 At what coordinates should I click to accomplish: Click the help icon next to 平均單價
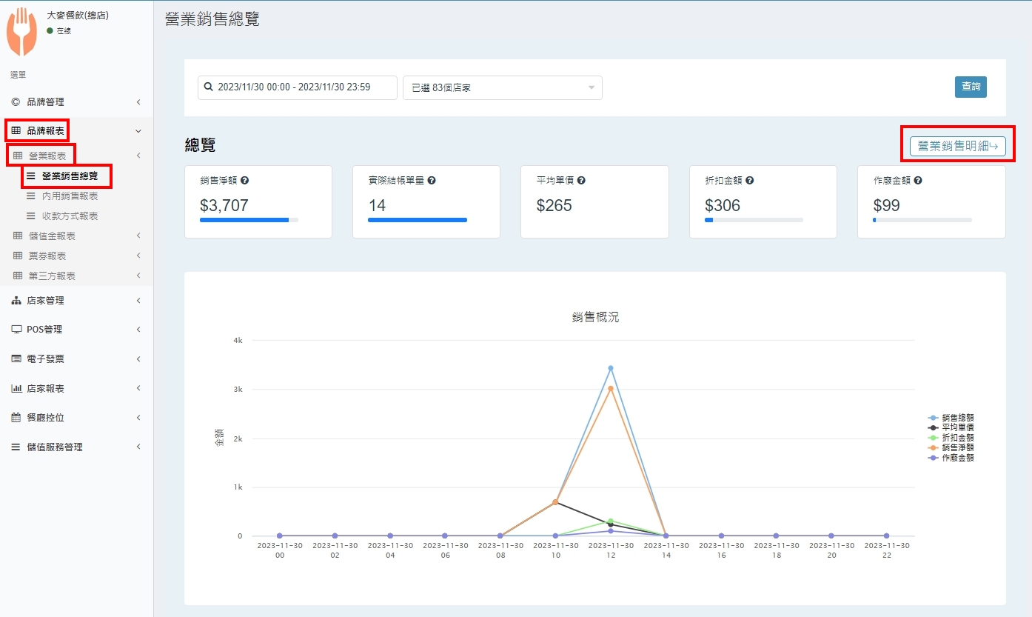pyautogui.click(x=581, y=181)
